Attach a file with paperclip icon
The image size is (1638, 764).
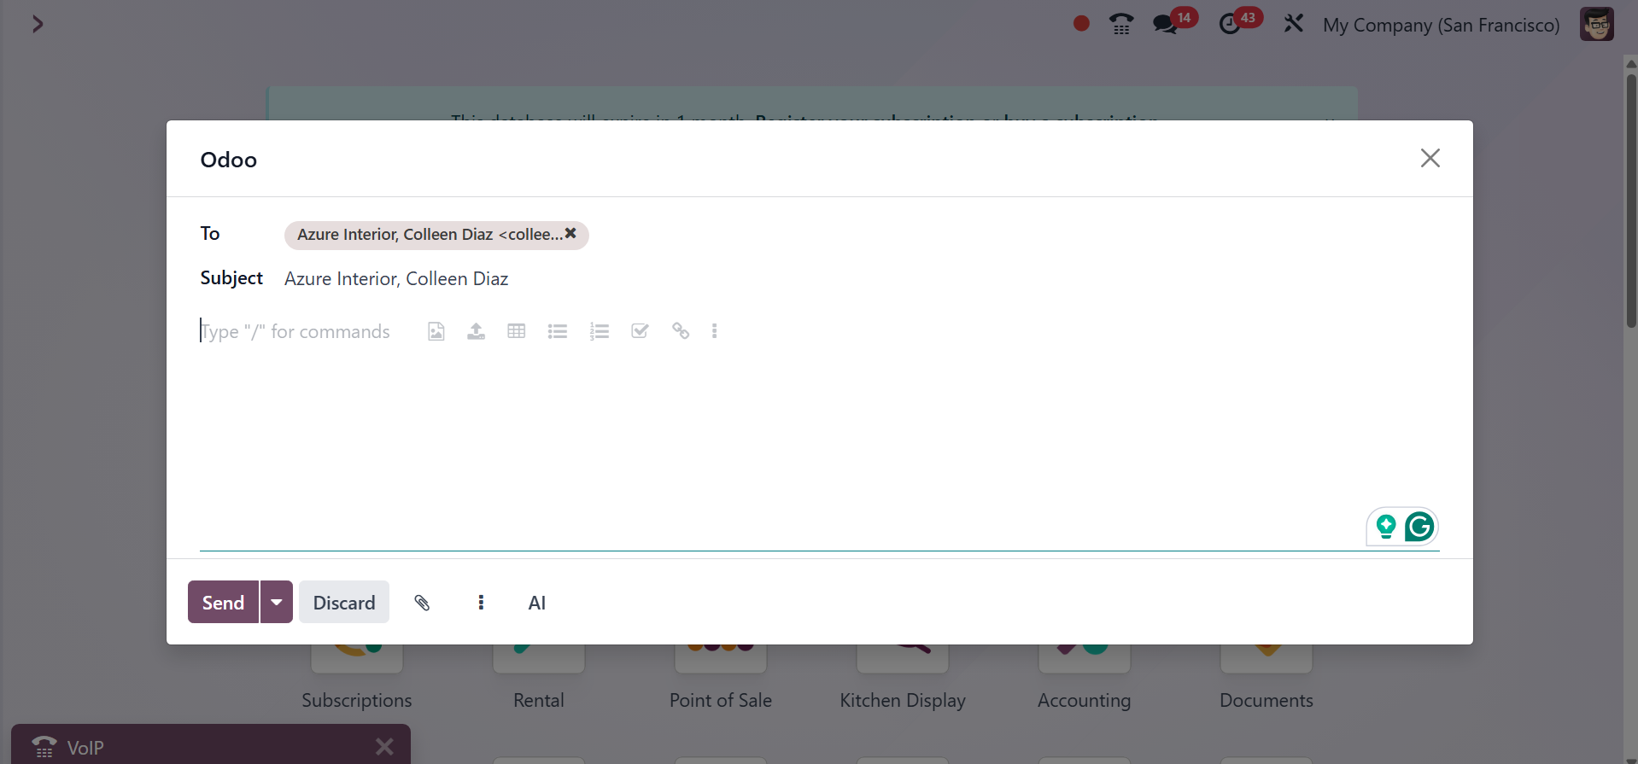422,603
